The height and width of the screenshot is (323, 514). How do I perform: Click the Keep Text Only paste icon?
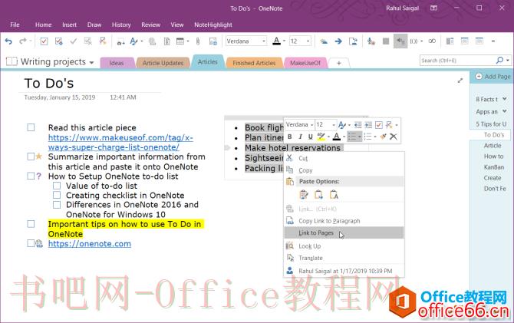pyautogui.click(x=334, y=195)
